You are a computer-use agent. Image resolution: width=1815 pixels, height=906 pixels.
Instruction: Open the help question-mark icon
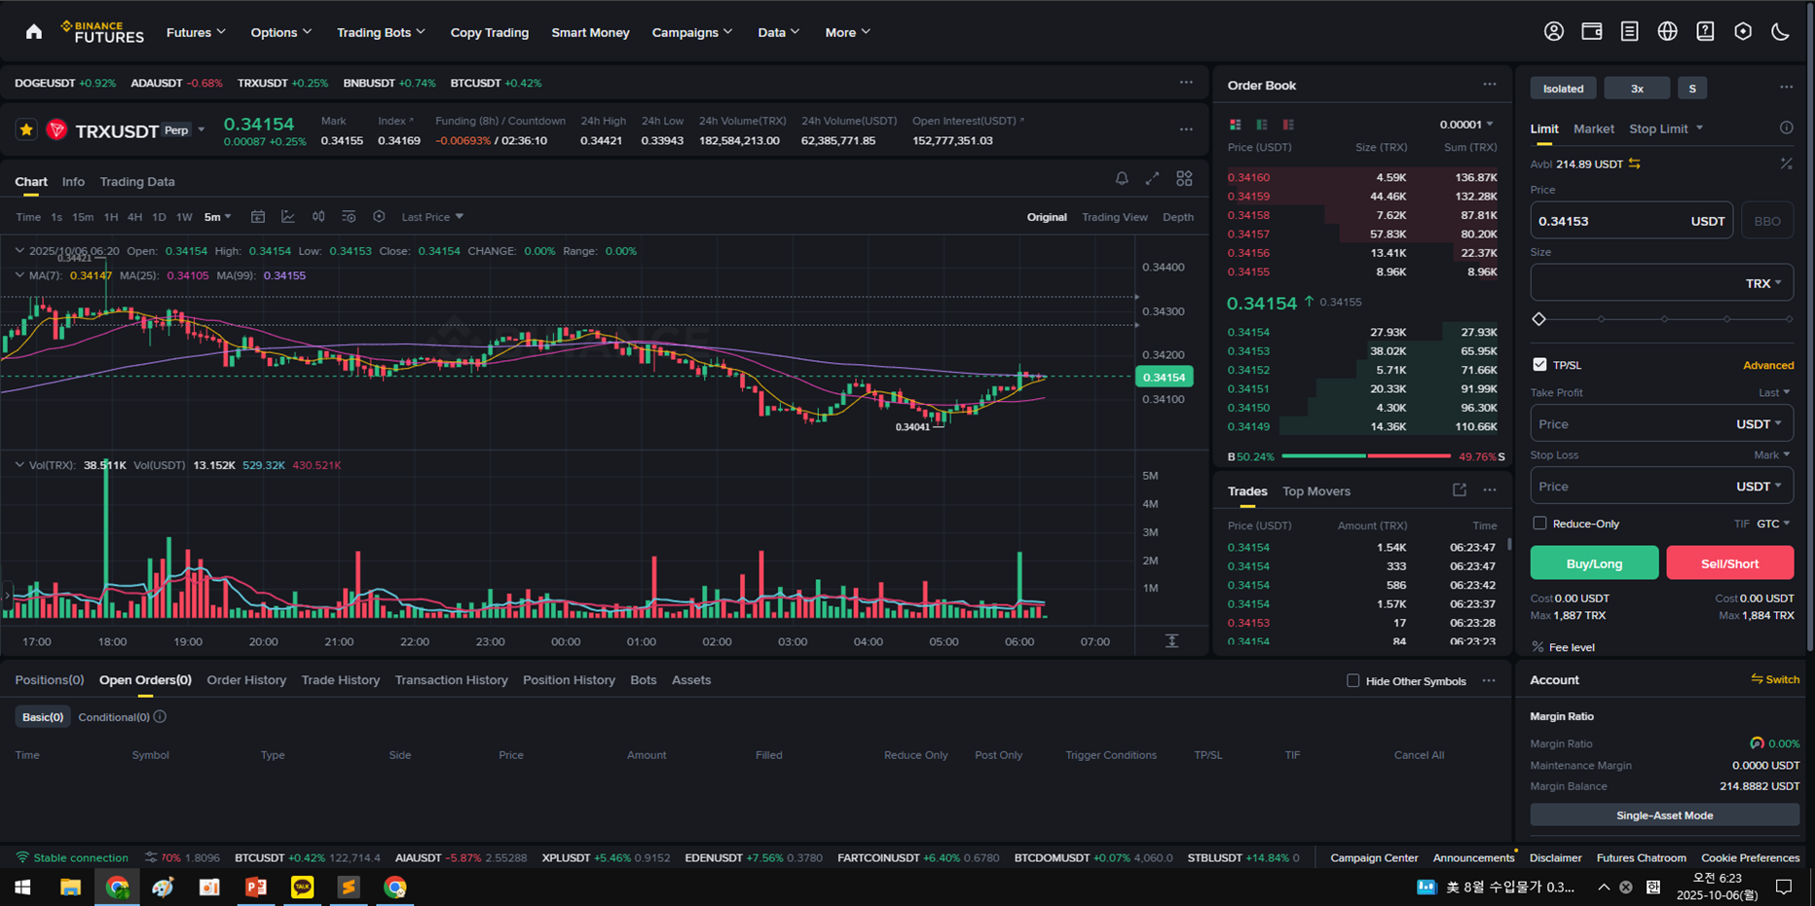pyautogui.click(x=1705, y=31)
